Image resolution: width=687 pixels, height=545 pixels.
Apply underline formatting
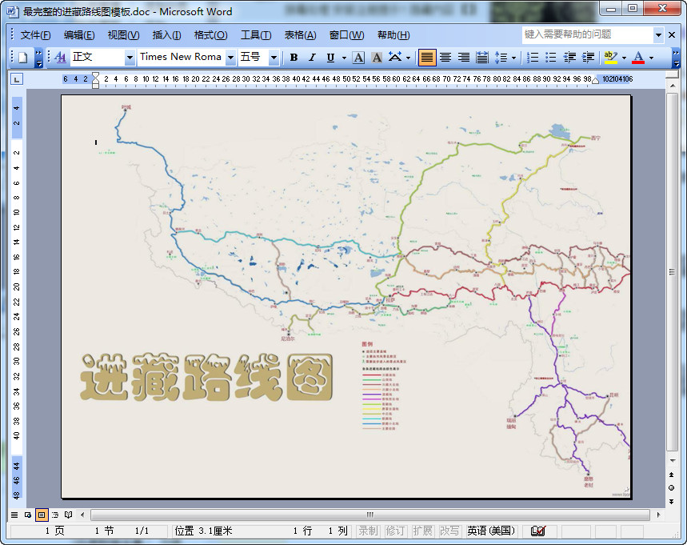point(330,58)
